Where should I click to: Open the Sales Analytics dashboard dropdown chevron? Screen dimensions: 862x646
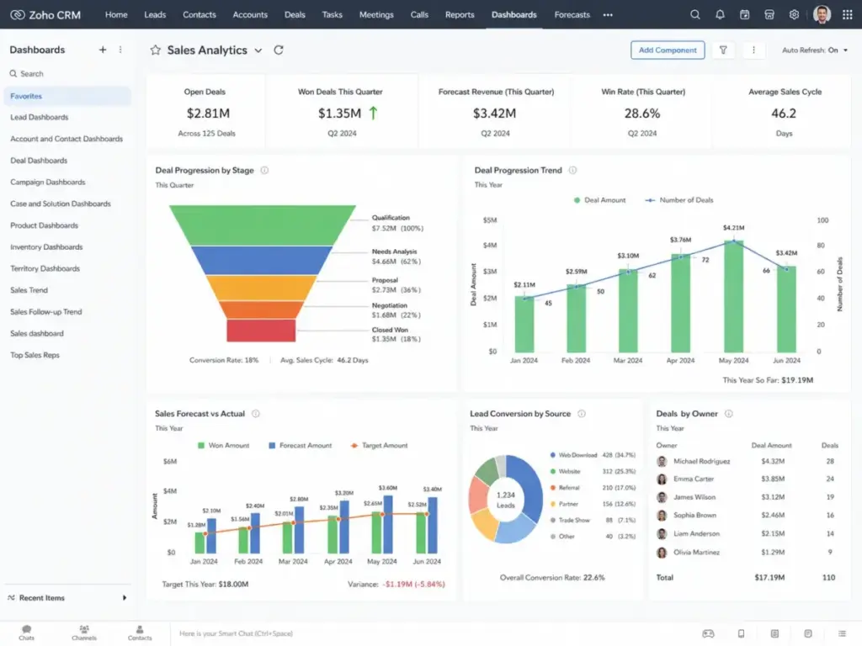pos(258,50)
